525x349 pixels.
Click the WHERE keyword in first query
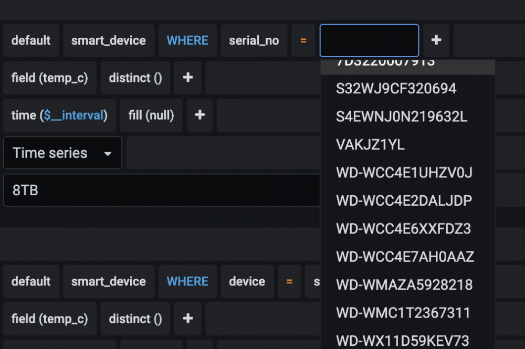click(187, 40)
